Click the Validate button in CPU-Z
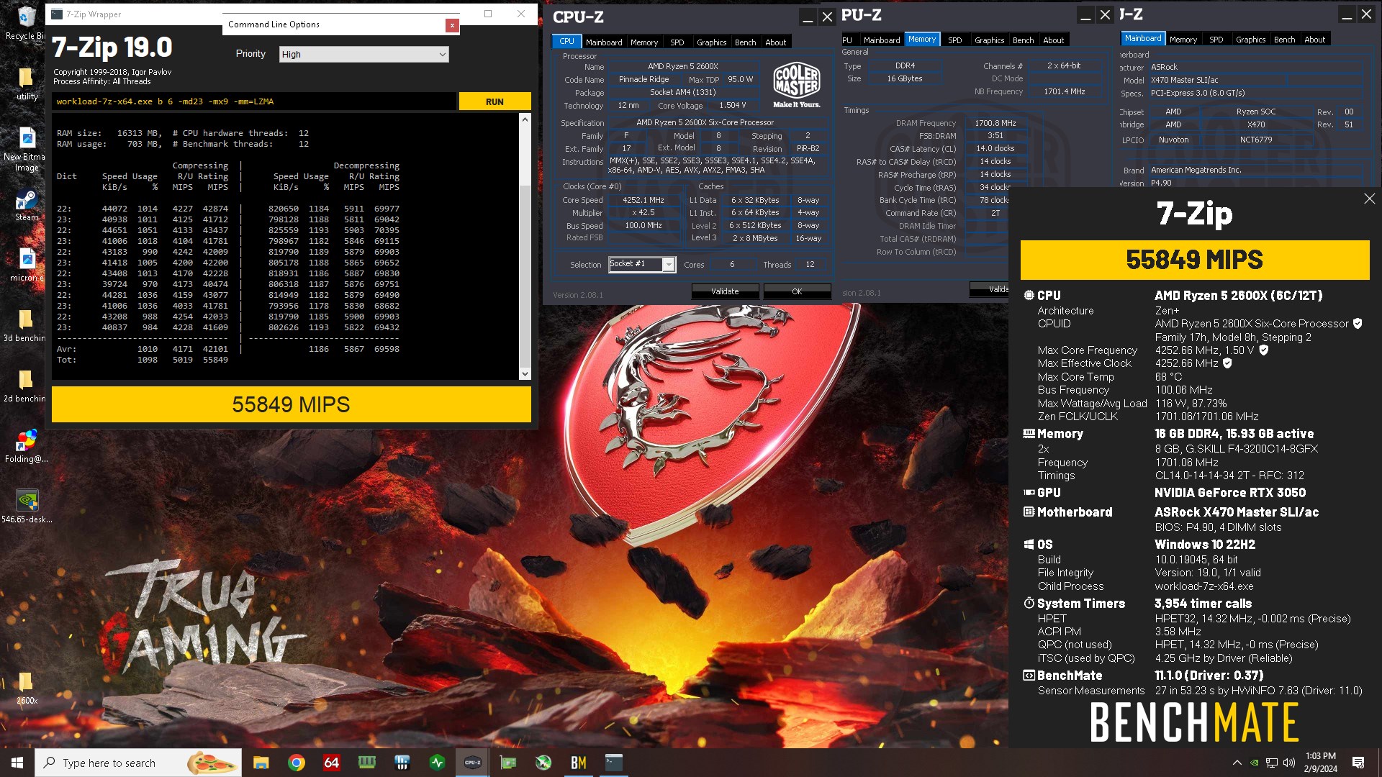 coord(725,291)
